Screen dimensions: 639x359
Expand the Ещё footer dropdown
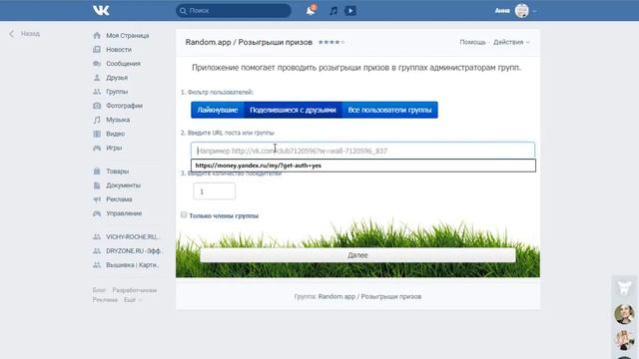(x=133, y=299)
